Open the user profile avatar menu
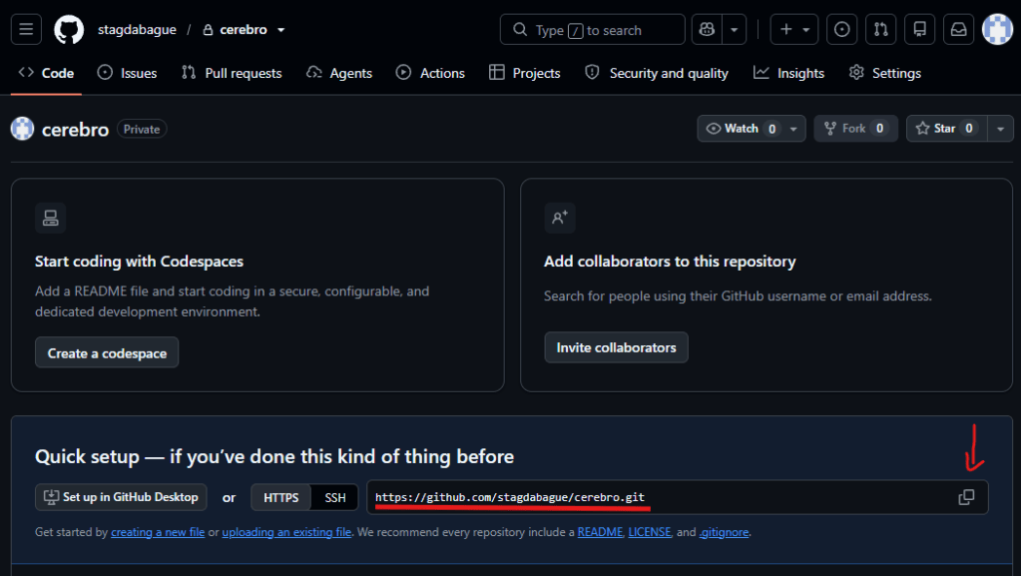The height and width of the screenshot is (576, 1021). (997, 29)
